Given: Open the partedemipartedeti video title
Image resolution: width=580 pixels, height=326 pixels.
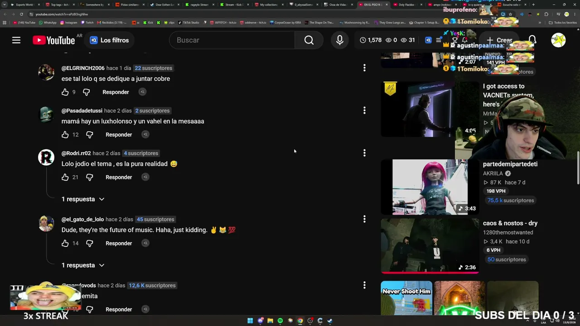Looking at the screenshot, I should click(510, 164).
